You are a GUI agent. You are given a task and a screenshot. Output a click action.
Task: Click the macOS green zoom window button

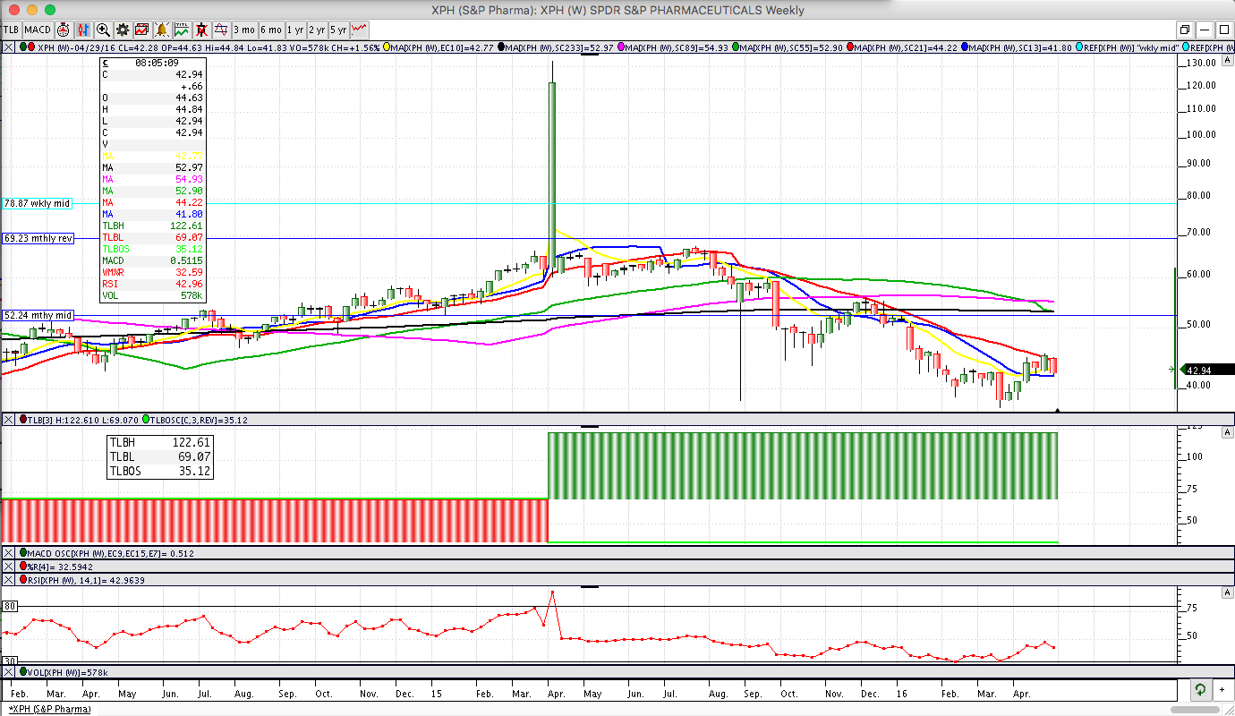52,10
